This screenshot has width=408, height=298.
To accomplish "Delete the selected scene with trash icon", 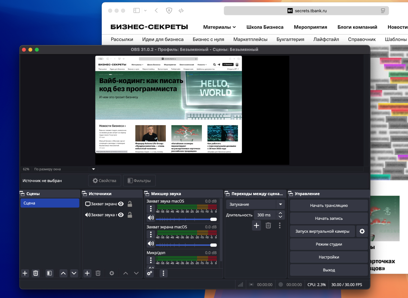I will 35,273.
